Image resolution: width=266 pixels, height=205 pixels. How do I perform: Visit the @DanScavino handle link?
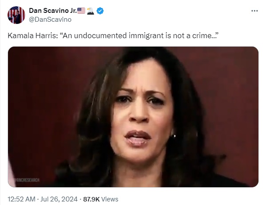(50, 20)
